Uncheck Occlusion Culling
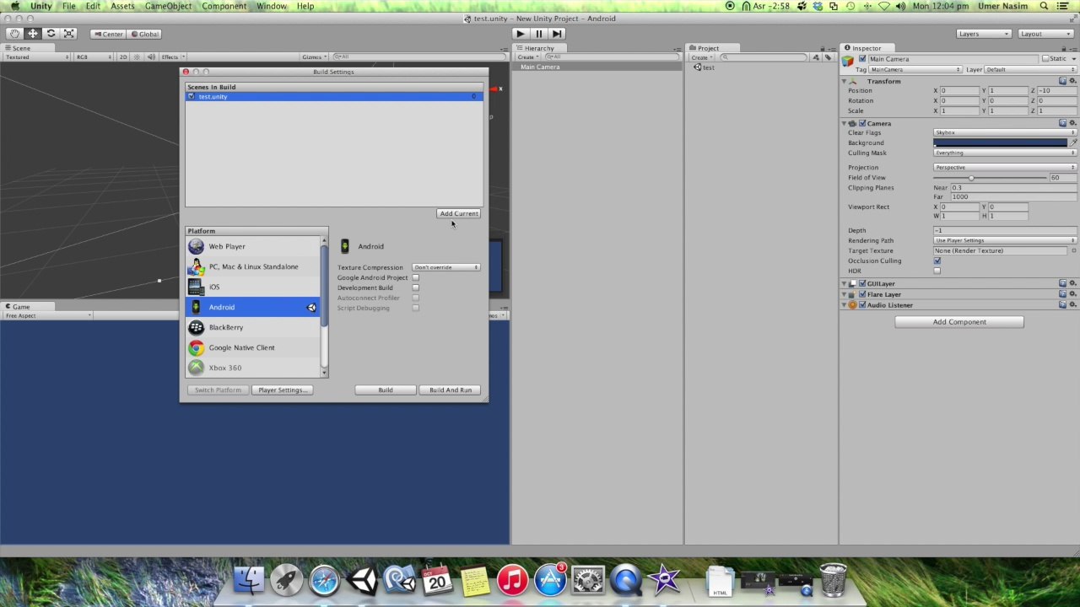Viewport: 1080px width, 607px height. coord(937,261)
